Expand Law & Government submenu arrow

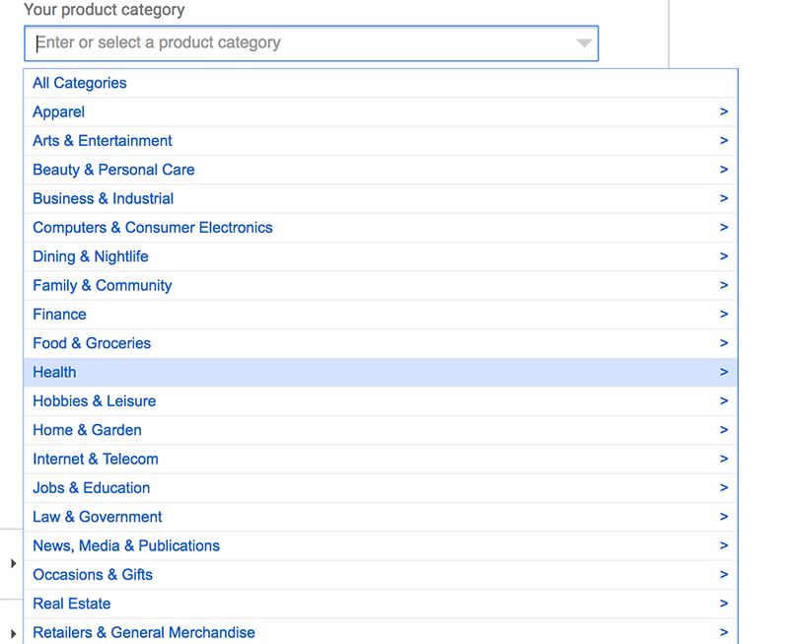(x=724, y=517)
